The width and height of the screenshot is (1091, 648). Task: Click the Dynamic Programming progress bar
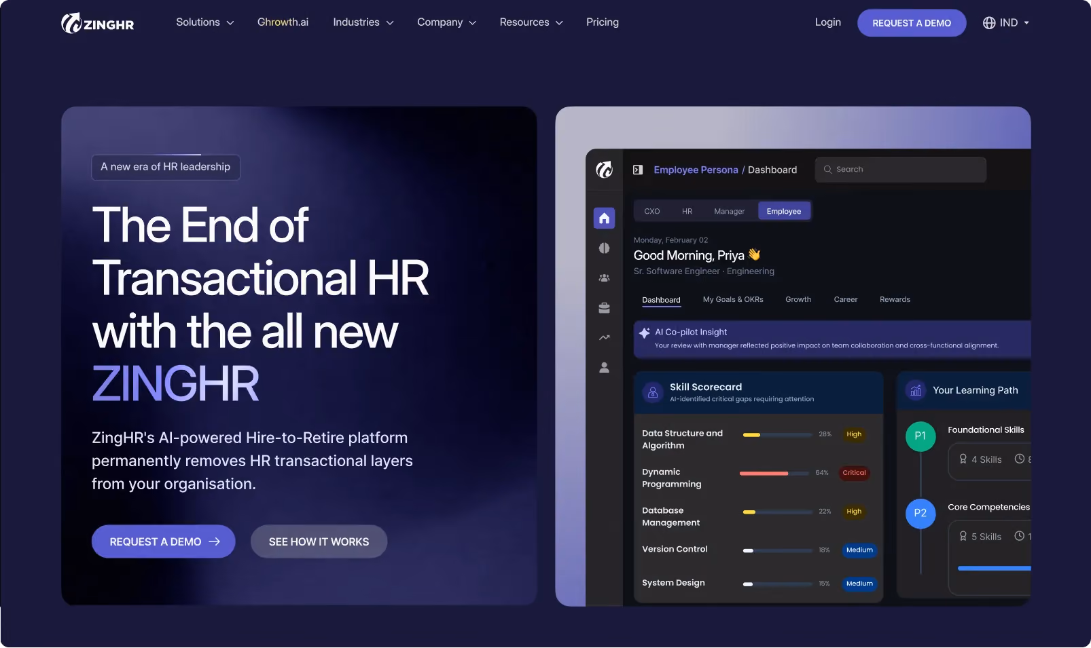[x=774, y=474]
